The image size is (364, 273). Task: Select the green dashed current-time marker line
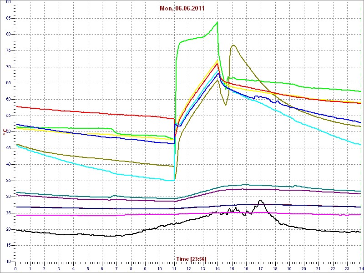pyautogui.click(x=362, y=131)
